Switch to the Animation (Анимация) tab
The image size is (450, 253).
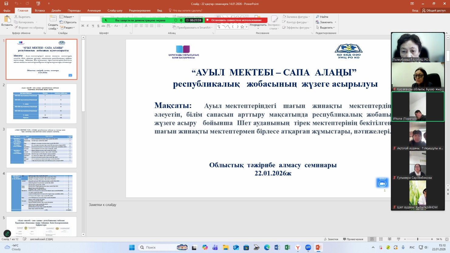[94, 11]
